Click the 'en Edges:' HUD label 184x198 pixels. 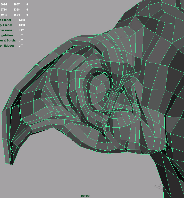click(7, 46)
